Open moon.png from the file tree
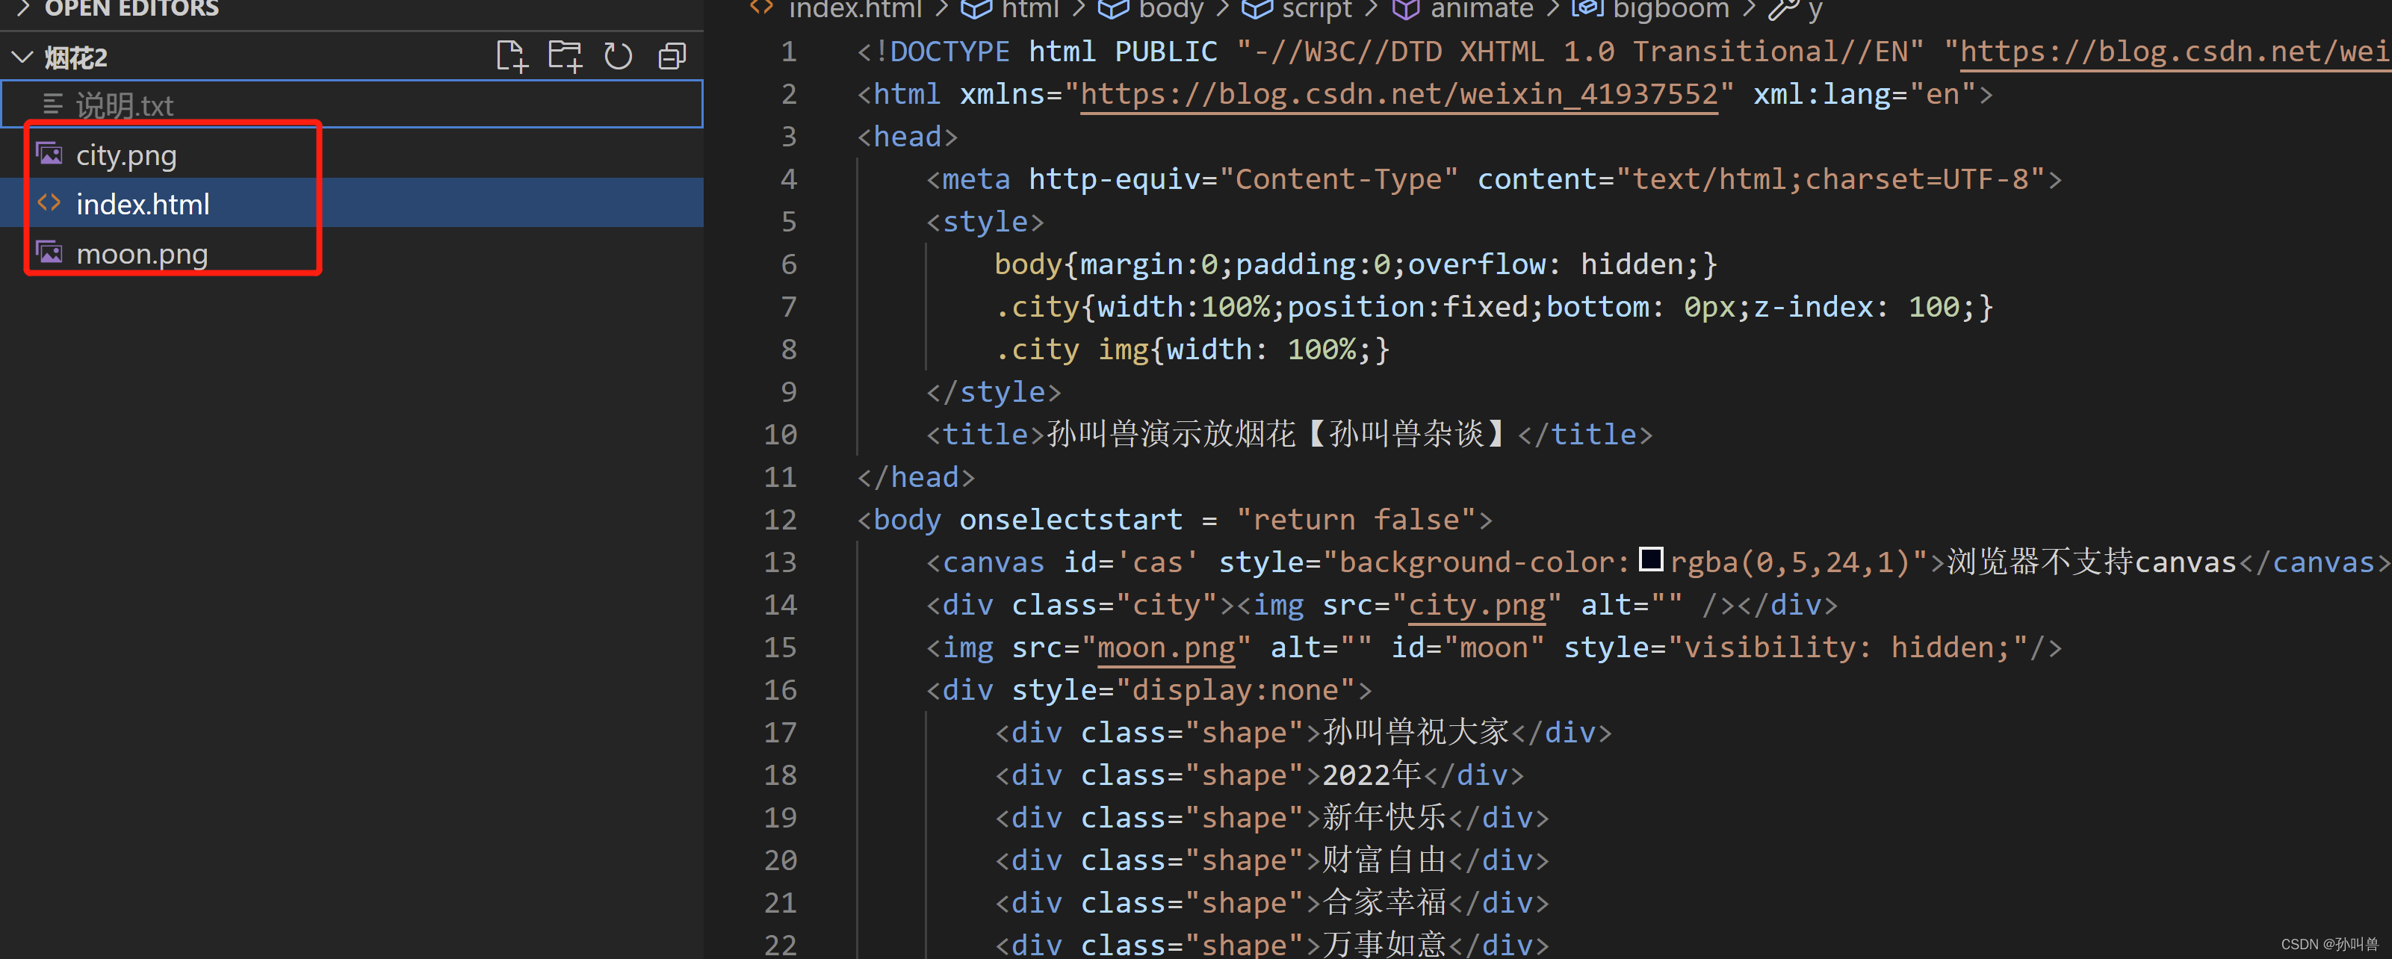2392x959 pixels. click(141, 253)
